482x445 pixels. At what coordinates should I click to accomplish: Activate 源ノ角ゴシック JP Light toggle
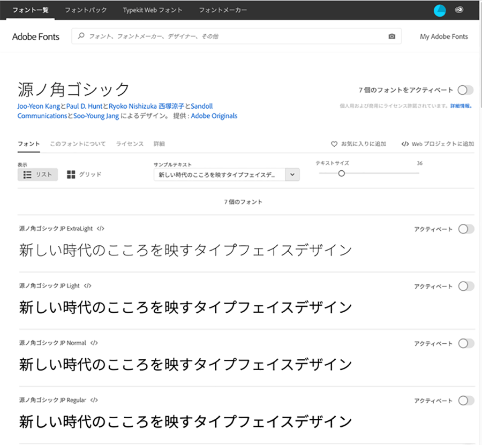466,286
